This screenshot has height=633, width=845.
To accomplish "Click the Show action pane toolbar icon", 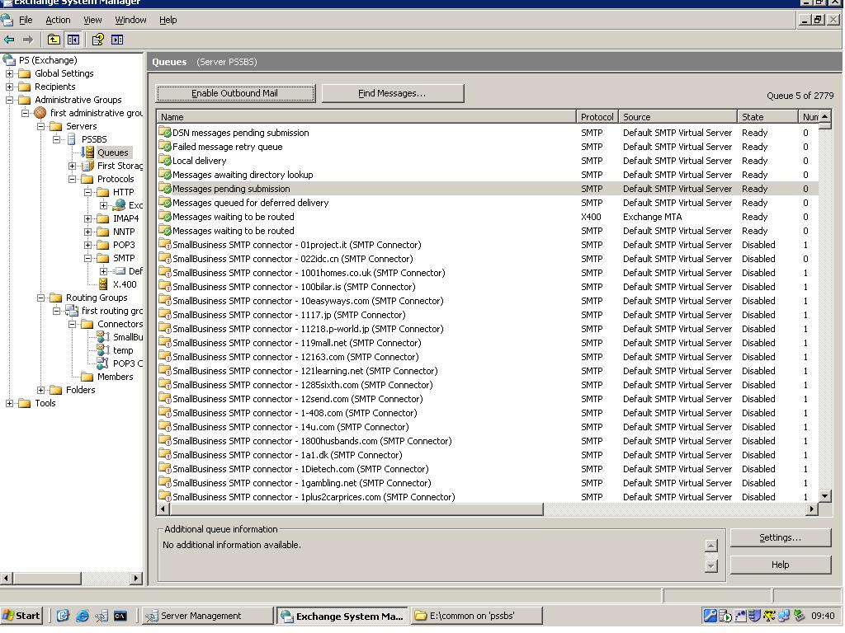I will 117,39.
